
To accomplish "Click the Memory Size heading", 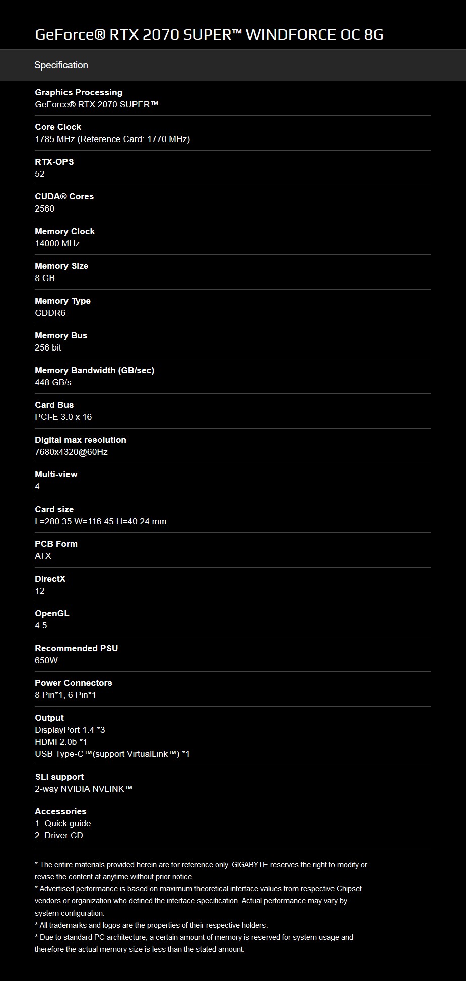I will (61, 266).
